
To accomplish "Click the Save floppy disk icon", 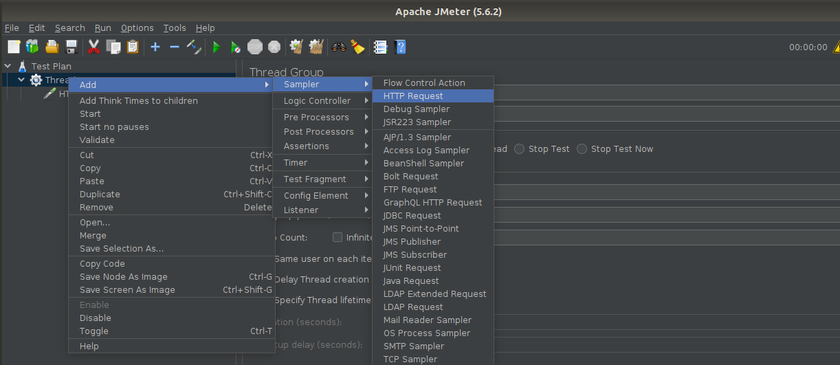I will [x=71, y=47].
